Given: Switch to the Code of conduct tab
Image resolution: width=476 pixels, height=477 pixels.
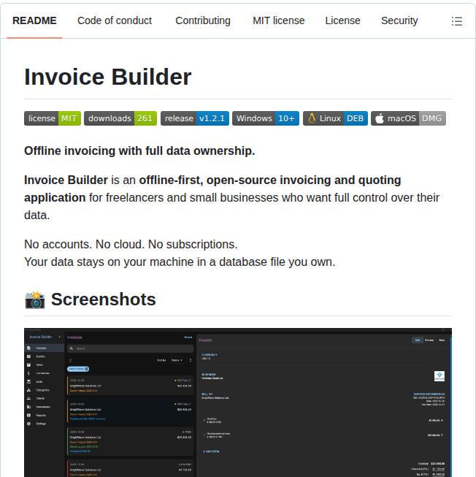Looking at the screenshot, I should tap(115, 20).
